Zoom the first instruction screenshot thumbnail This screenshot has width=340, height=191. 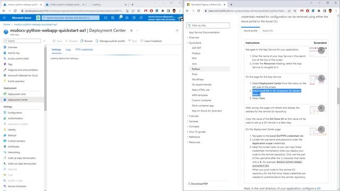pyautogui.click(x=321, y=50)
